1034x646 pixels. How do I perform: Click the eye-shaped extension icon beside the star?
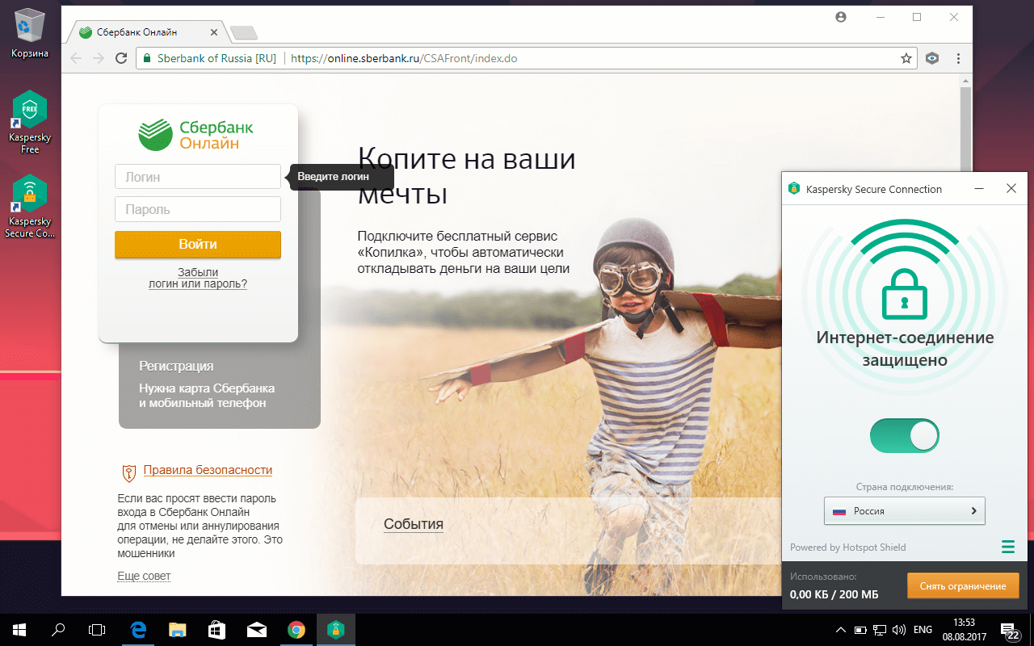tap(932, 58)
